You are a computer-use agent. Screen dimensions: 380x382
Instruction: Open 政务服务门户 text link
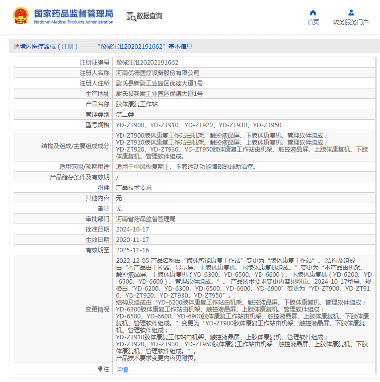pos(351,22)
